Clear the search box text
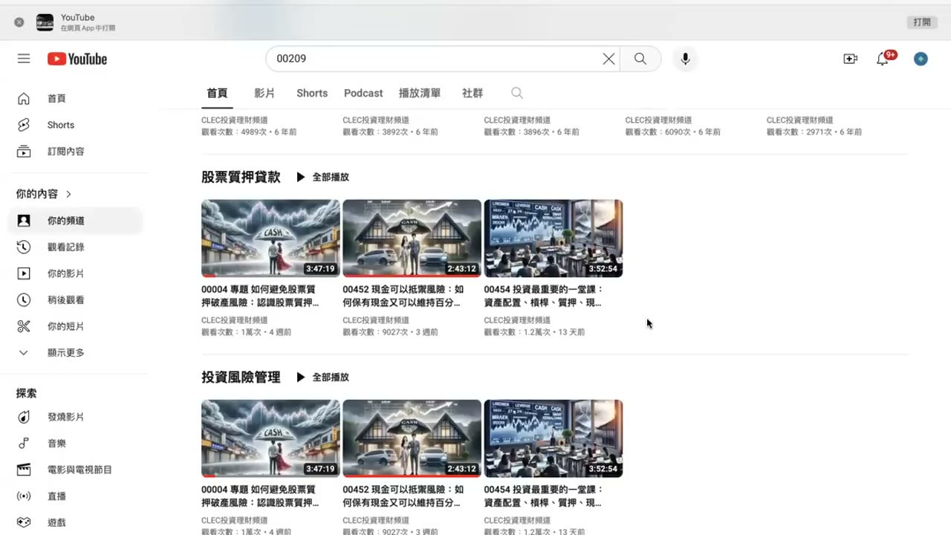 click(608, 59)
